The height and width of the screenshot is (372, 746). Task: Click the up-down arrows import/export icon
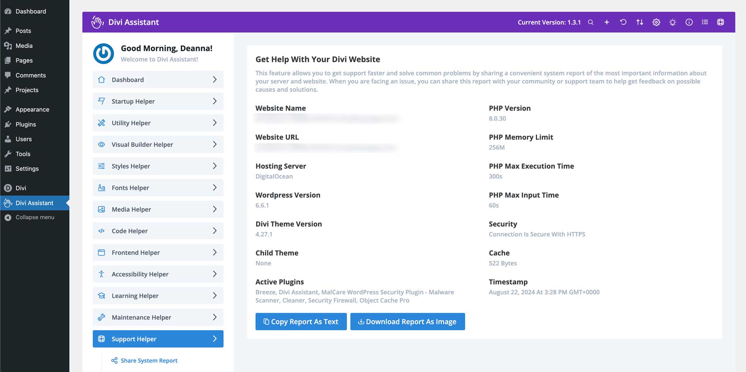(x=639, y=22)
